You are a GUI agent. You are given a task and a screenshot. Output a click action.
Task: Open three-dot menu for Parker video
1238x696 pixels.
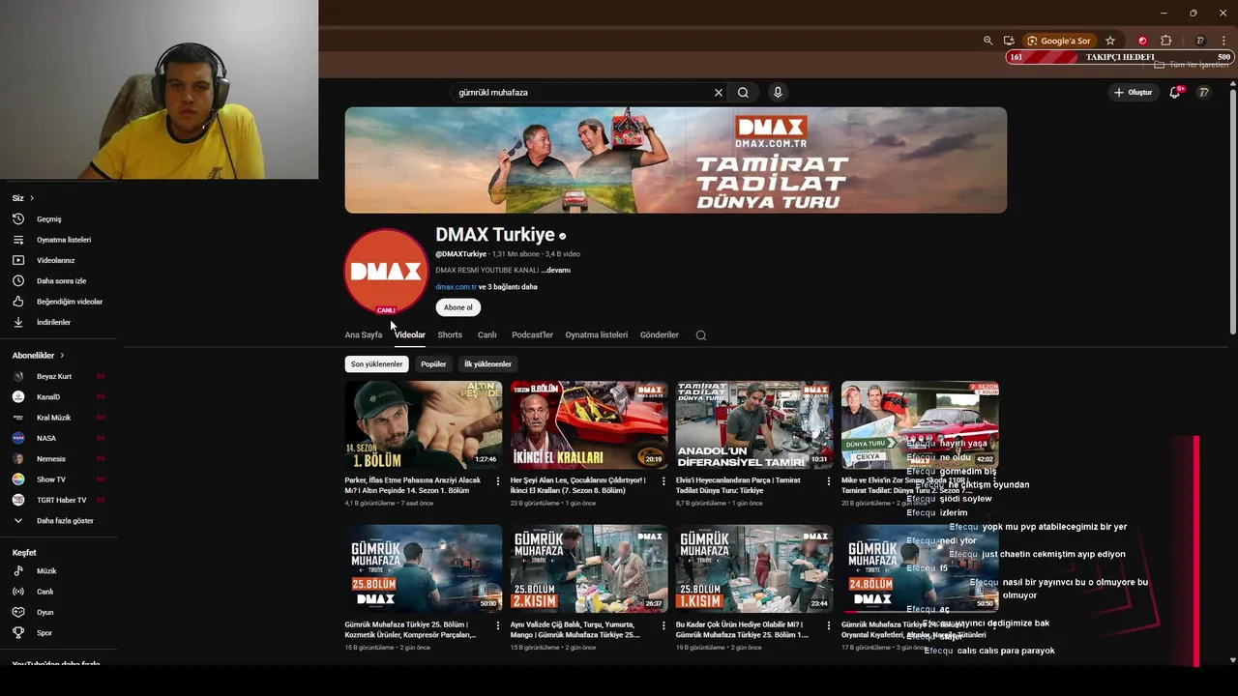(498, 480)
